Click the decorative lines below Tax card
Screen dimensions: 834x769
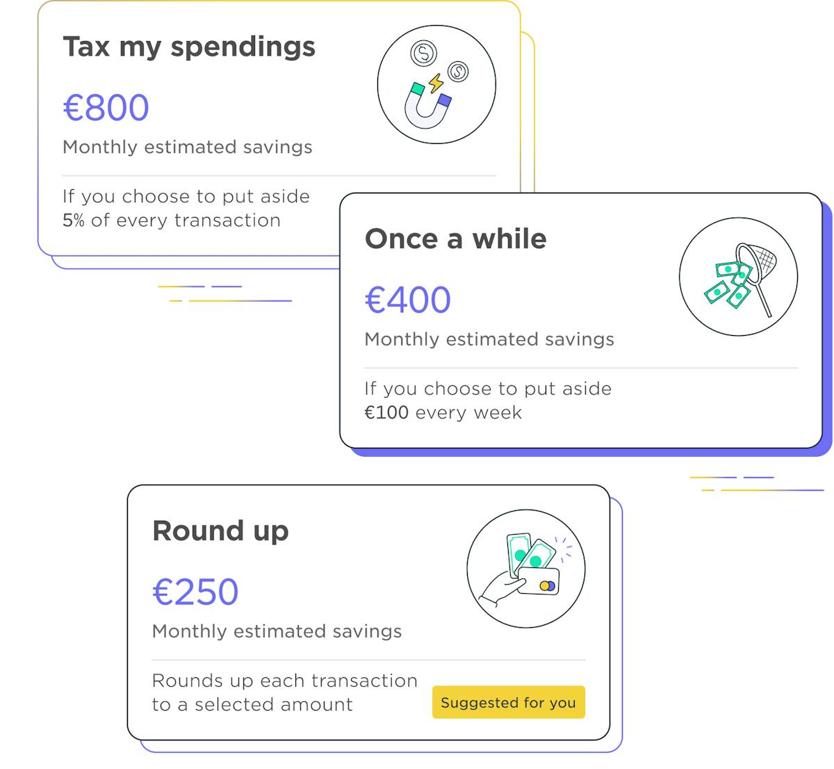224,293
